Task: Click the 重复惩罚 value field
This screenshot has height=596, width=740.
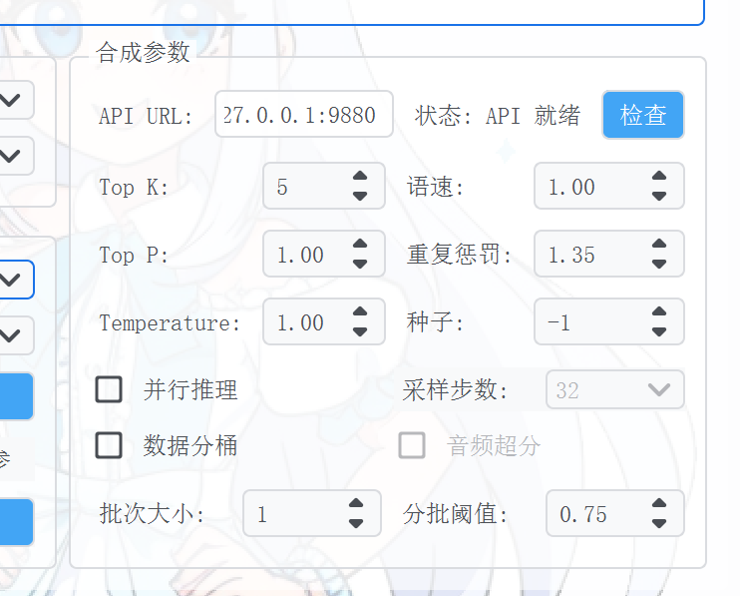Action: (x=588, y=255)
